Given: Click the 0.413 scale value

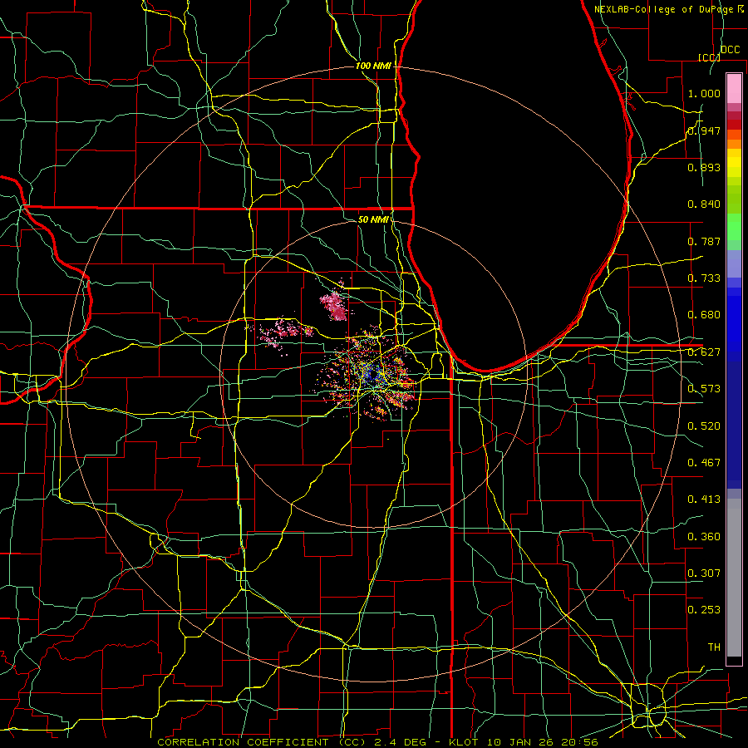Looking at the screenshot, I should point(704,499).
